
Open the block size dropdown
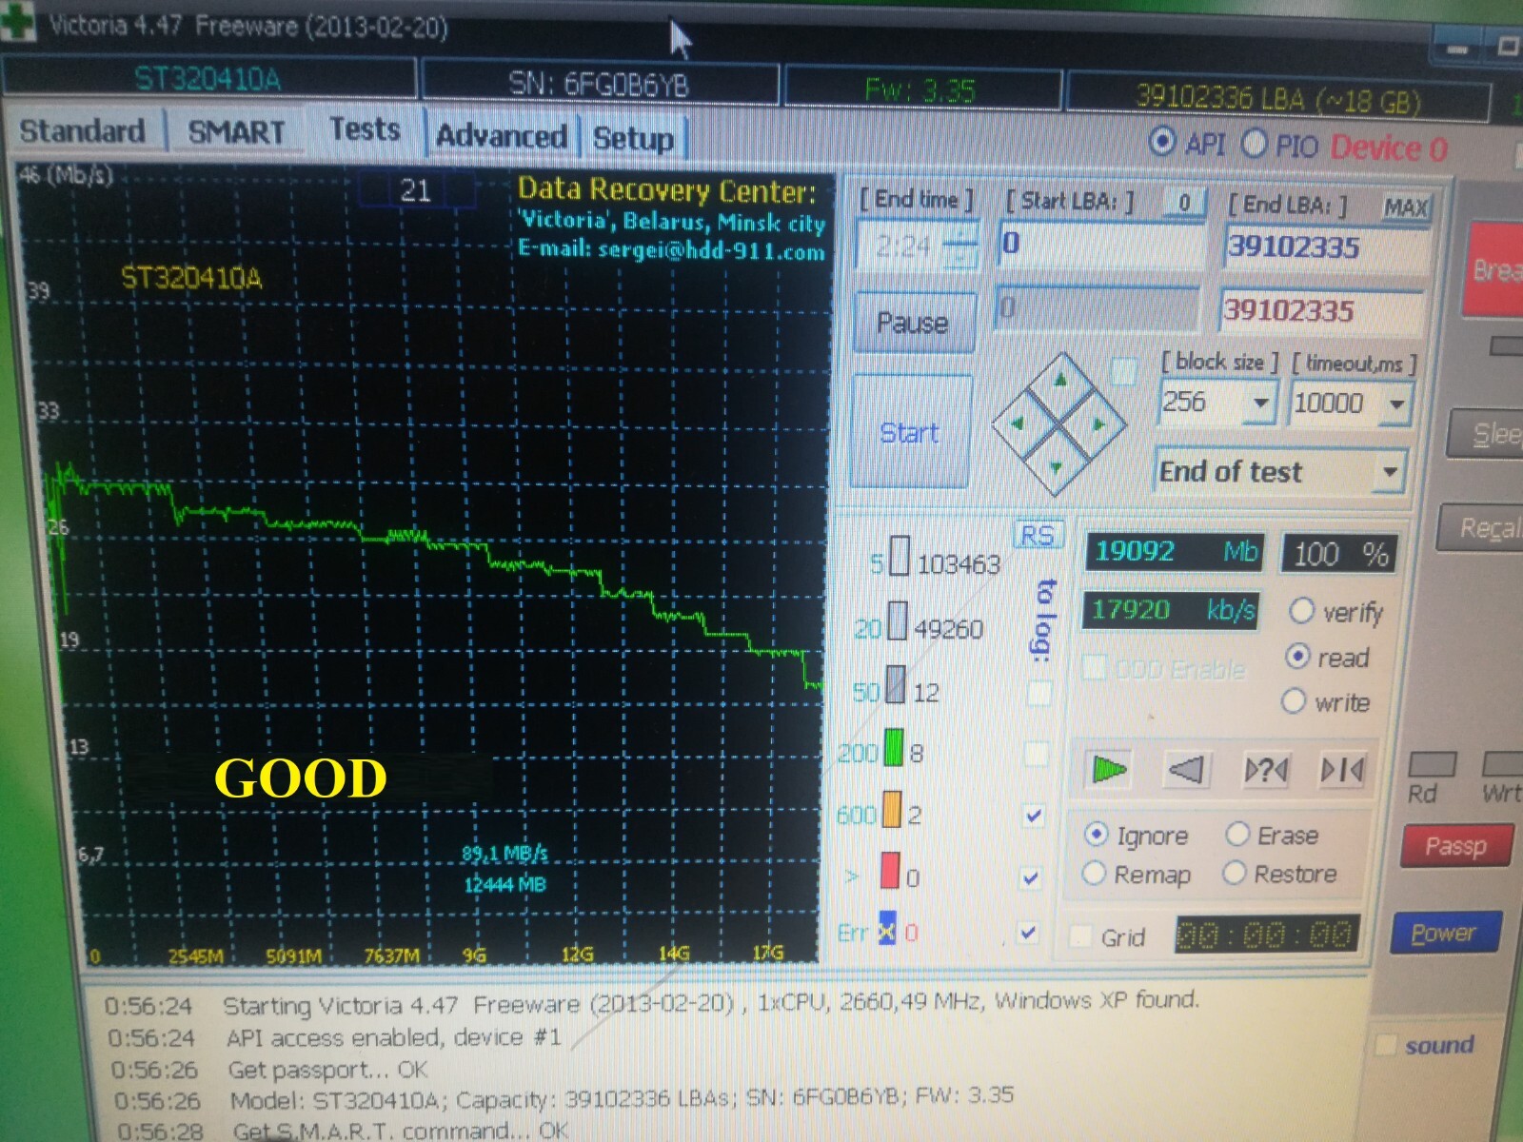pyautogui.click(x=1259, y=403)
